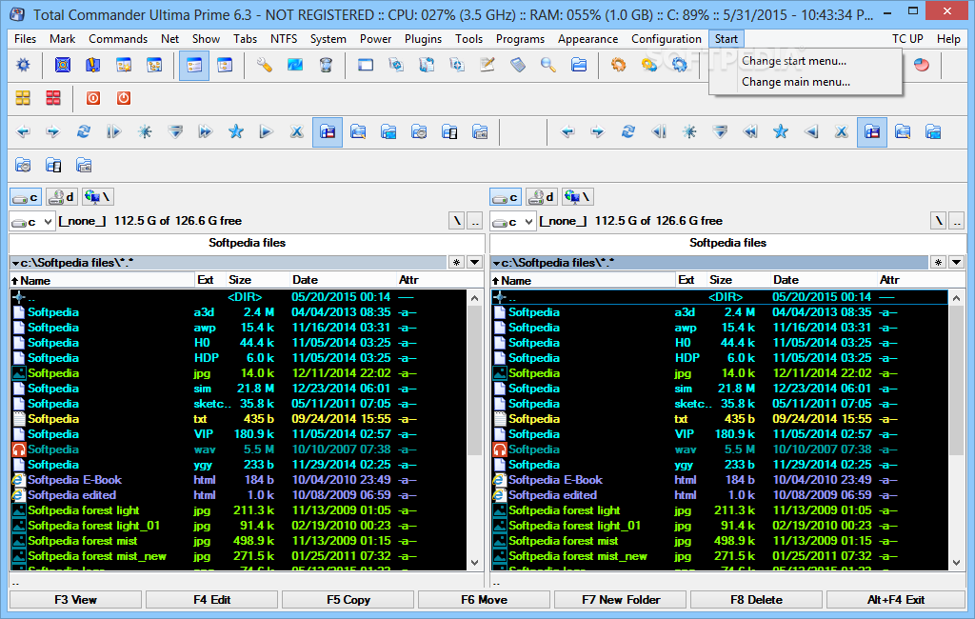Click left panel favorites asterisk button

pyautogui.click(x=457, y=263)
